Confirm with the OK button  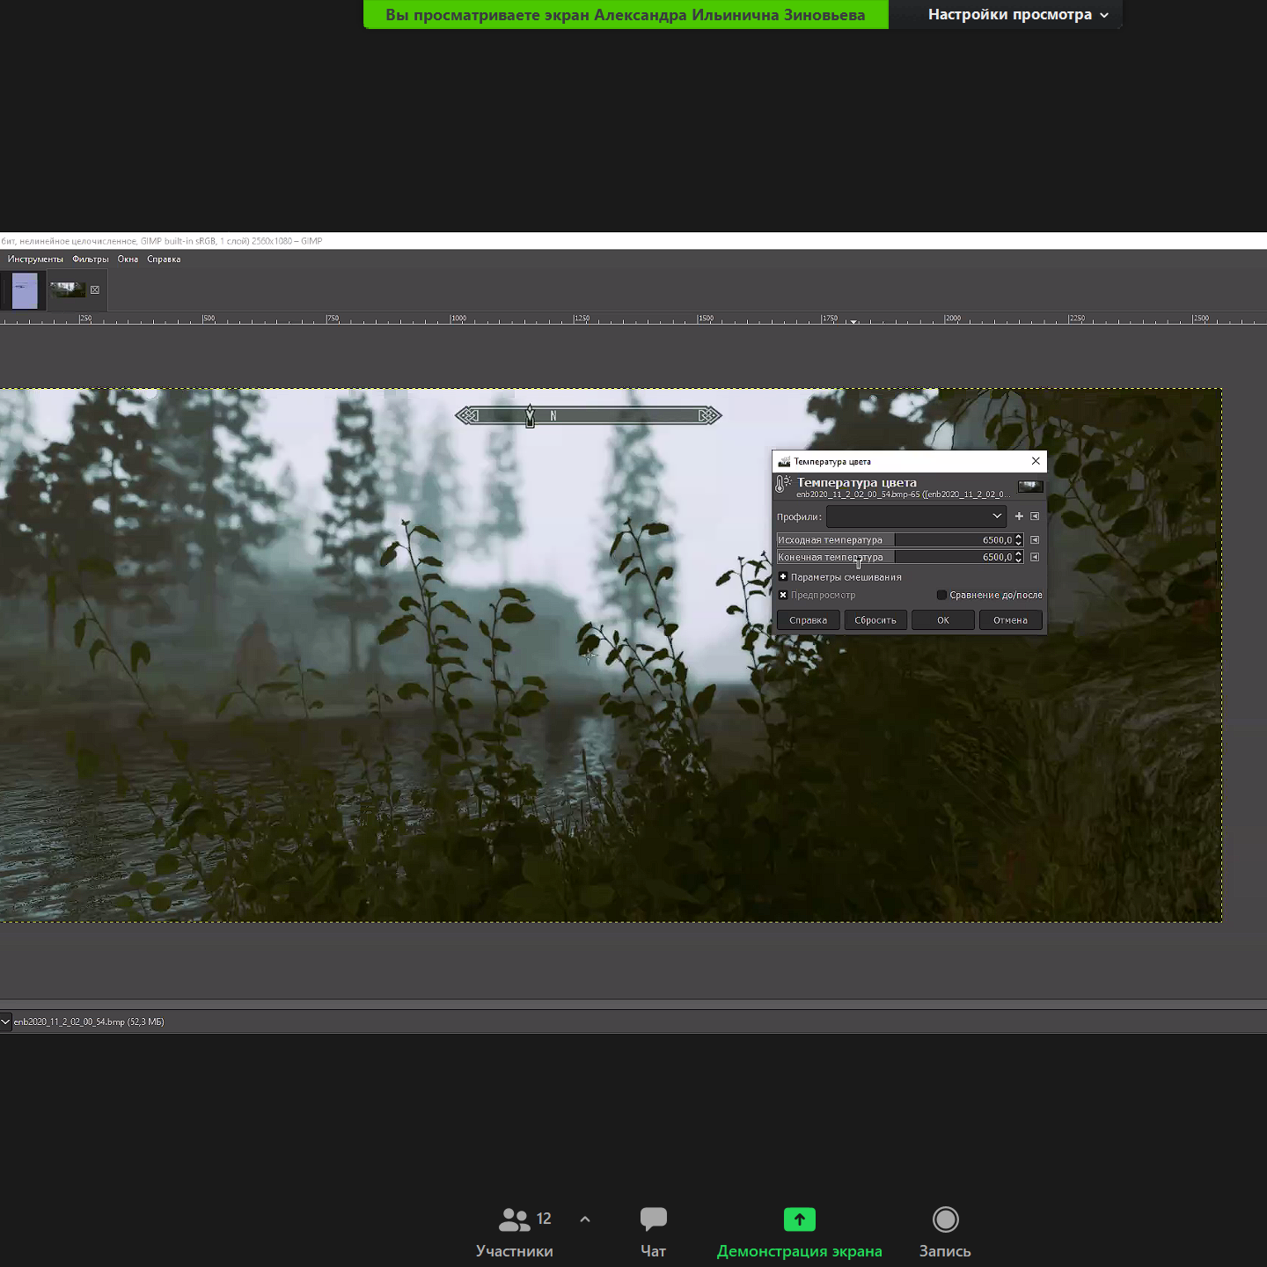942,620
